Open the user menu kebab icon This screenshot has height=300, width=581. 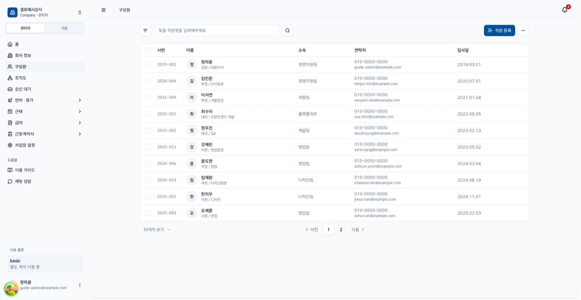(80, 285)
